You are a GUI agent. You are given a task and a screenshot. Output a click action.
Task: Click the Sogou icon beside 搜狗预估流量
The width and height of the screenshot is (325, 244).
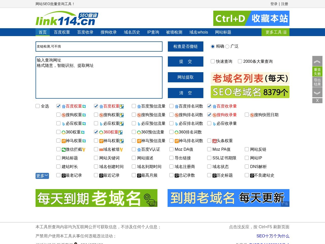pos(139,115)
